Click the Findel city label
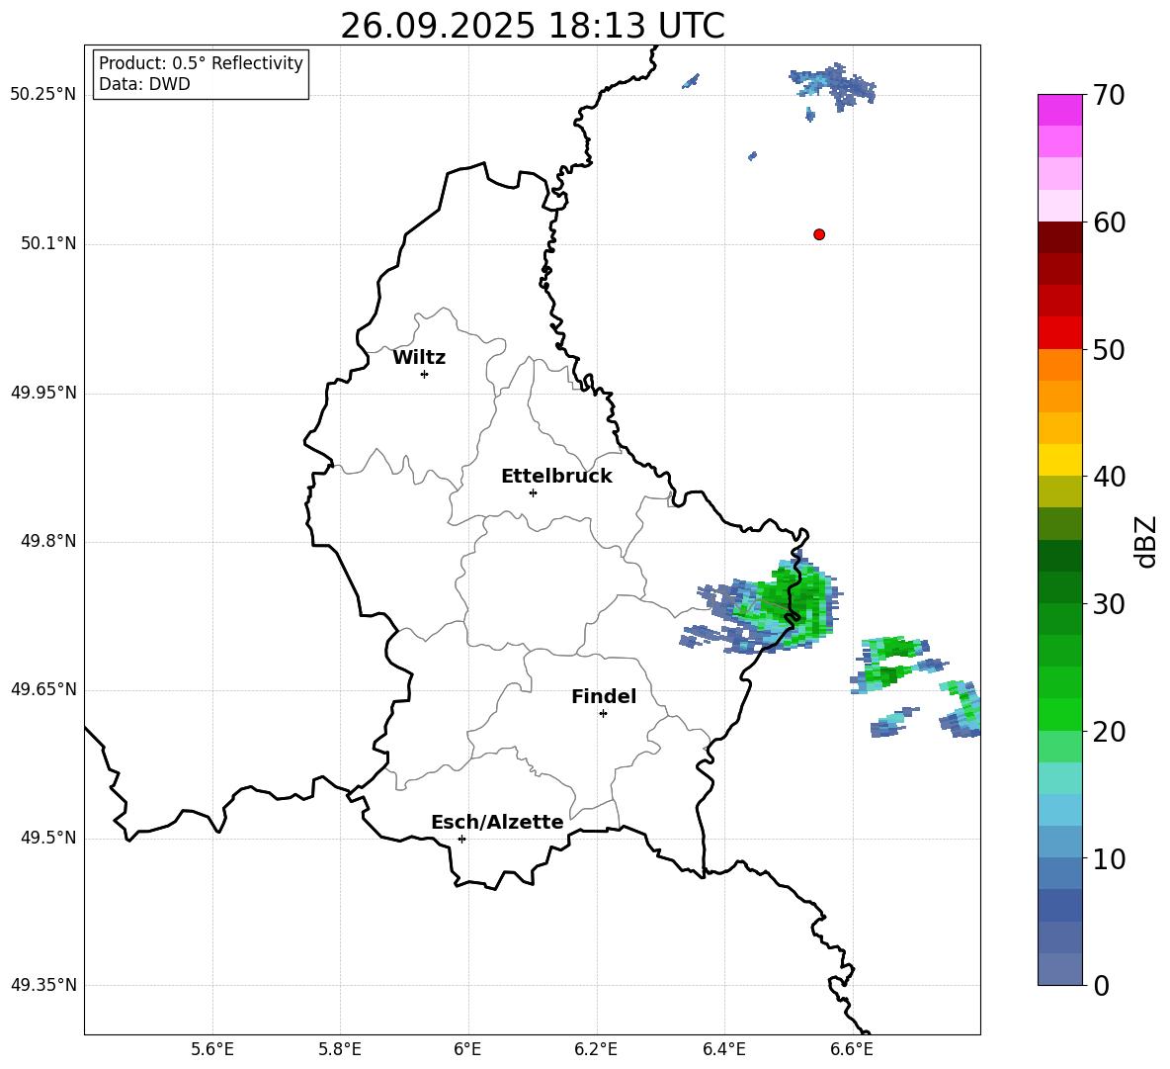 click(604, 696)
